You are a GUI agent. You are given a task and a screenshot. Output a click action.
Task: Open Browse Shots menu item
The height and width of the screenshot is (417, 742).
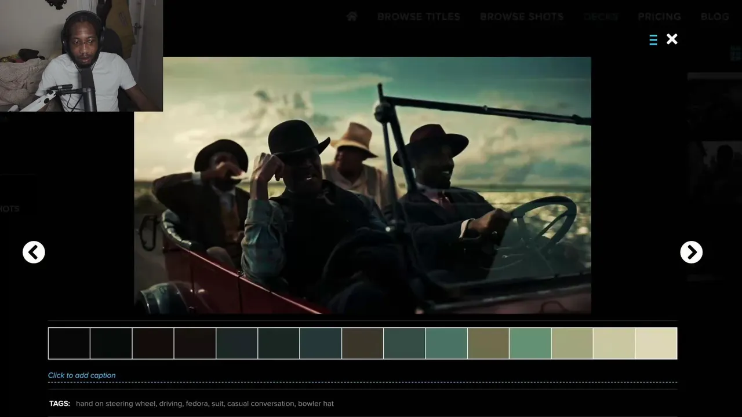(522, 17)
